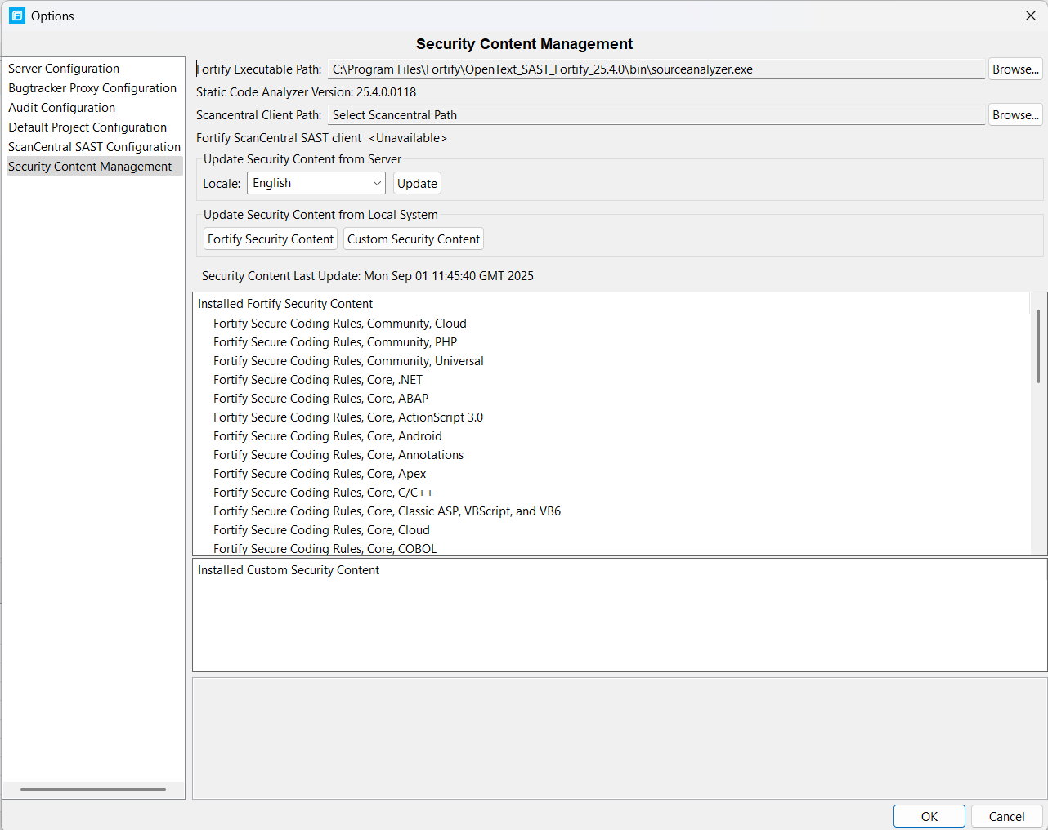This screenshot has height=830, width=1048.
Task: Click the Options application icon in title bar
Action: 16,16
